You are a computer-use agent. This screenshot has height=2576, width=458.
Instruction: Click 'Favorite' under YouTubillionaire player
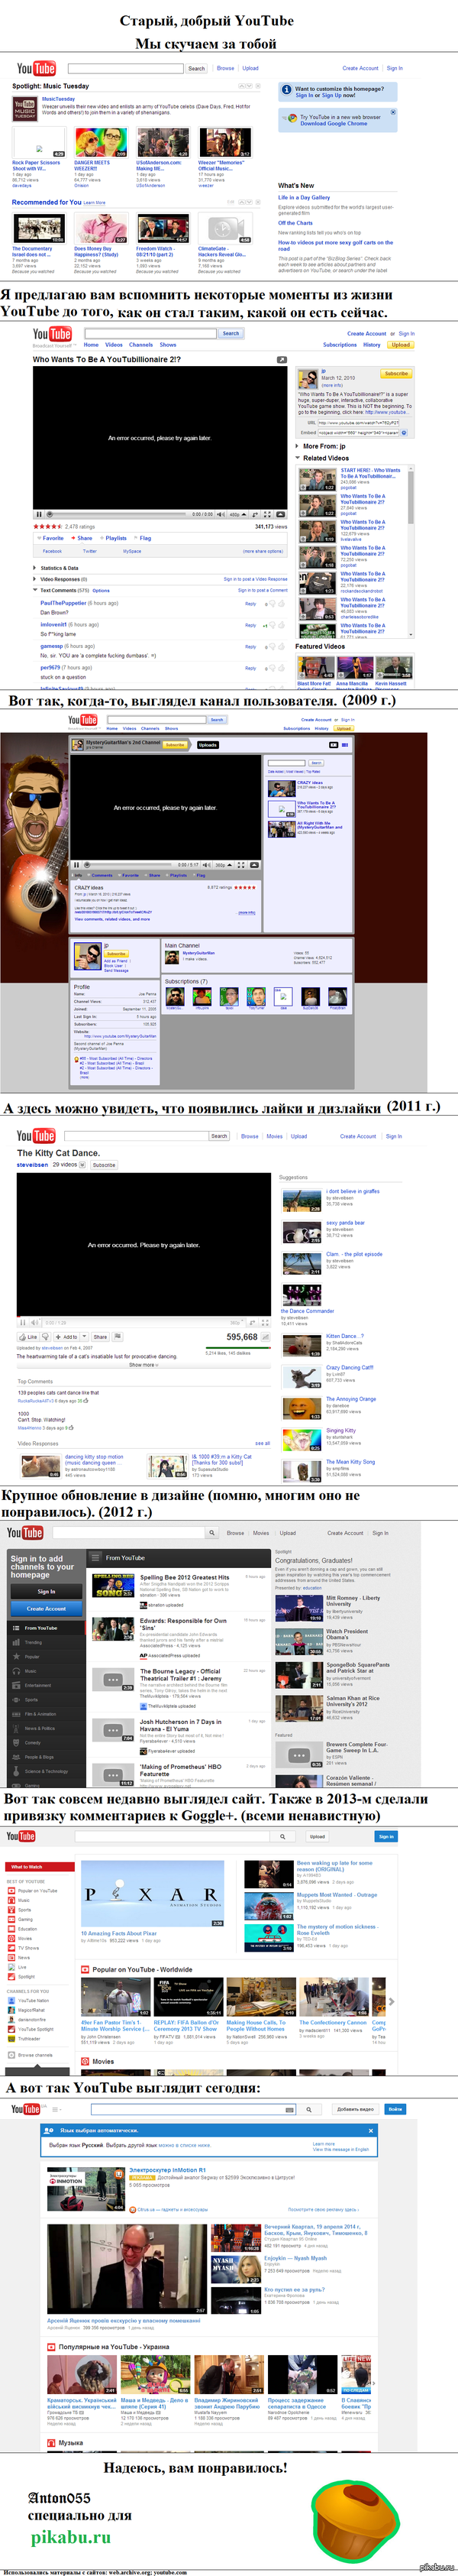click(x=53, y=538)
